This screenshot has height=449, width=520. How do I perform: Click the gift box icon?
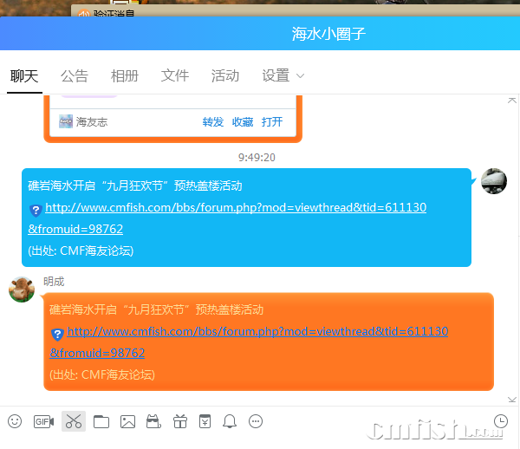coord(179,421)
